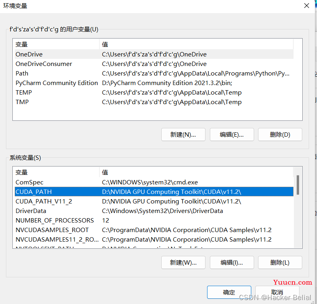The width and height of the screenshot is (317, 304).
Task: Click the 值 header in system variables
Action: (196, 172)
